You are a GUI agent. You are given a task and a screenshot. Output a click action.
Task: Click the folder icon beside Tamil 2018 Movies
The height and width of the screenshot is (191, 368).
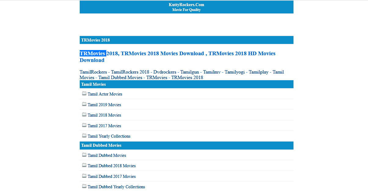pyautogui.click(x=84, y=114)
